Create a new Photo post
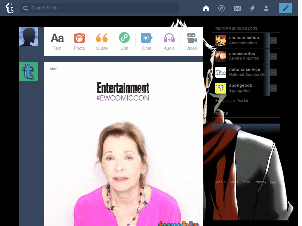Viewport: 302px width, 226px height. click(79, 41)
